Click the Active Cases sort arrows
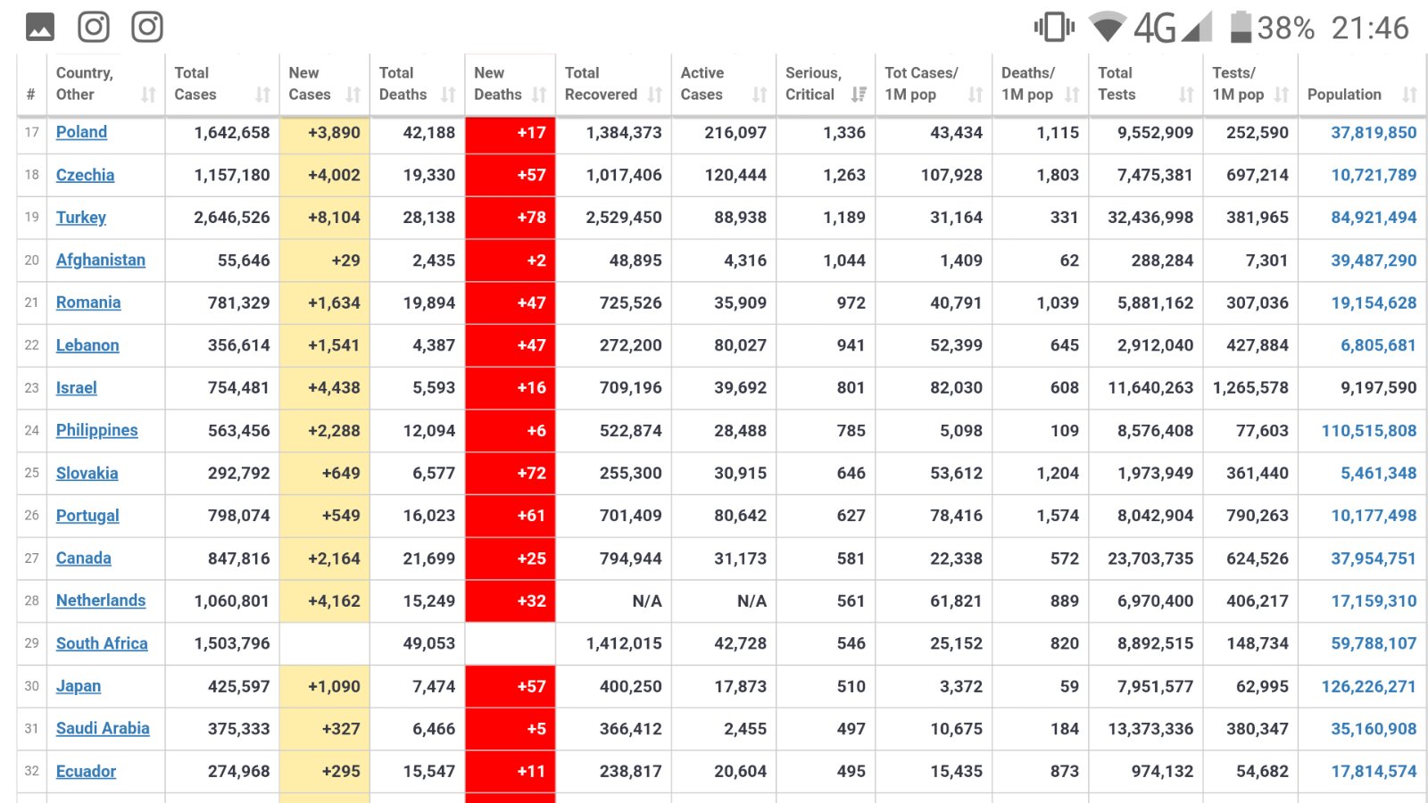This screenshot has height=803, width=1428. point(760,95)
